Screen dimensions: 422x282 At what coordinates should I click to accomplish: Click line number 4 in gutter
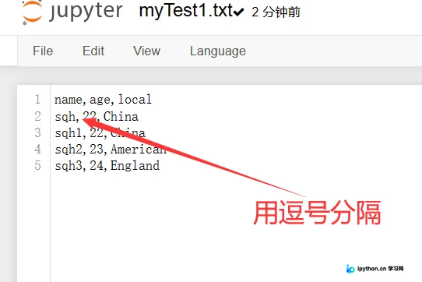pos(37,150)
